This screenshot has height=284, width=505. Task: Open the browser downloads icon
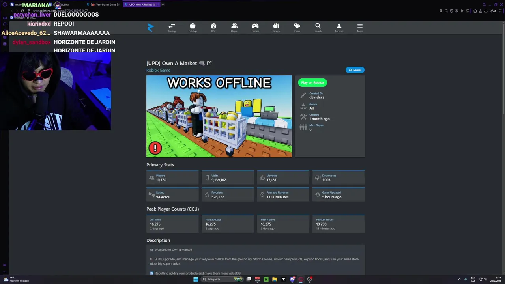point(486,11)
